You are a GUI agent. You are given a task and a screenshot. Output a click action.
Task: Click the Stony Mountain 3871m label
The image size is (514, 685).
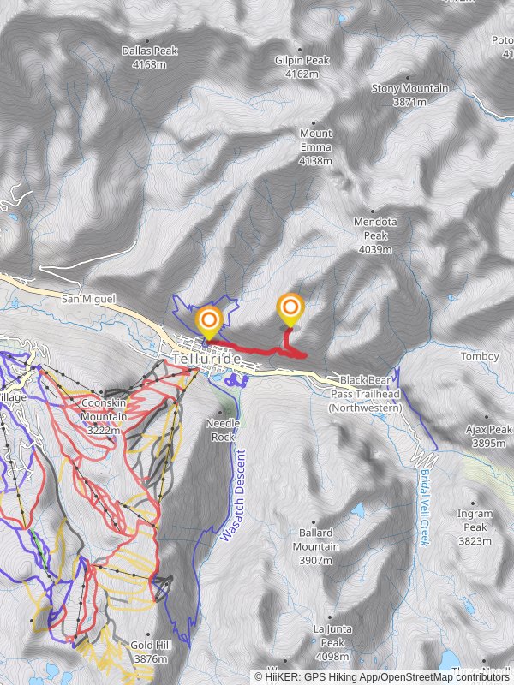409,95
